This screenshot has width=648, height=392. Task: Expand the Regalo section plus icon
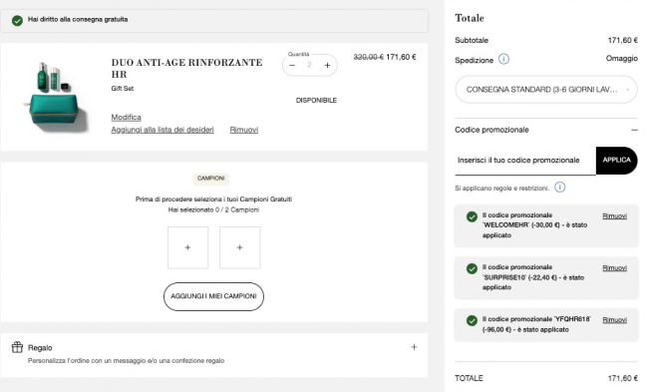[414, 347]
